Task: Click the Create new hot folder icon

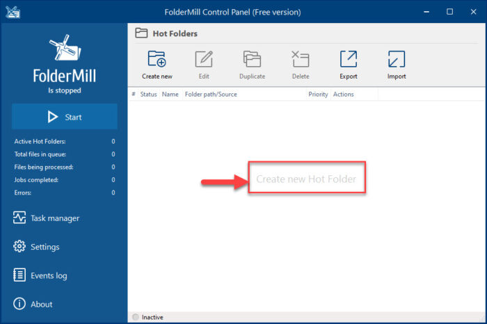Action: [157, 59]
